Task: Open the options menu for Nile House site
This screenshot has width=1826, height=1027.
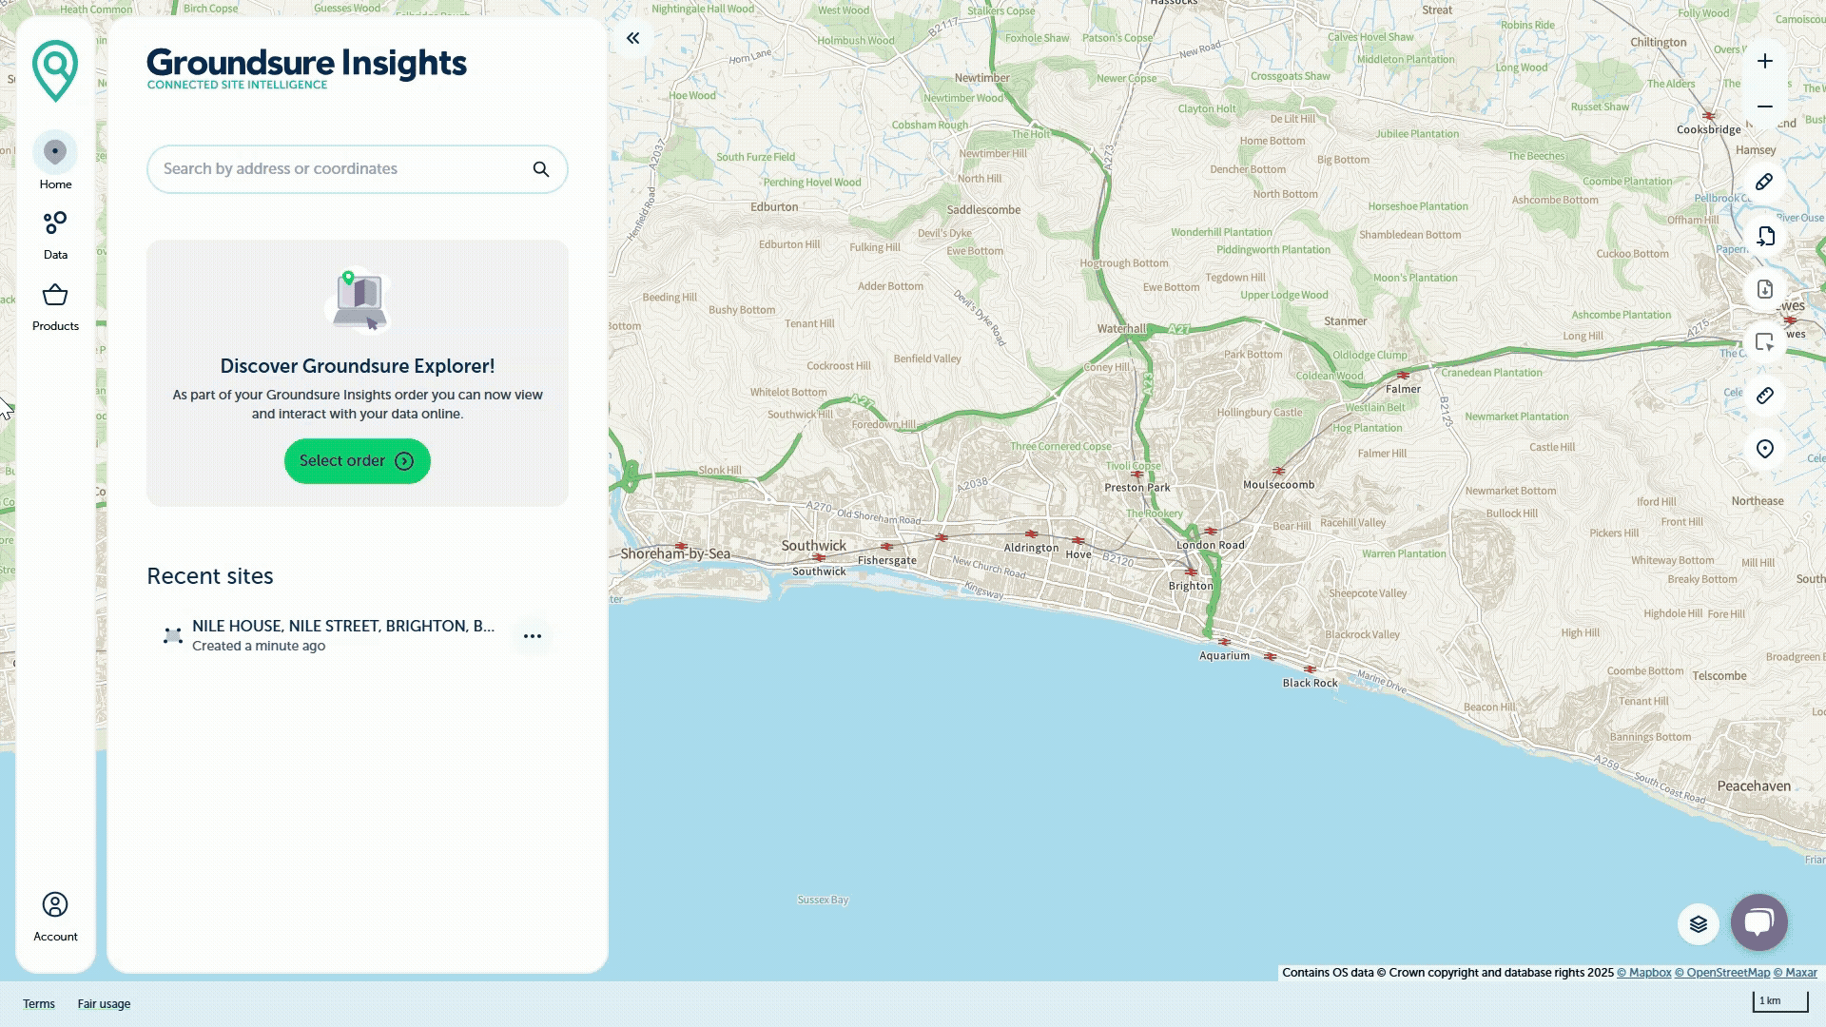Action: point(533,636)
